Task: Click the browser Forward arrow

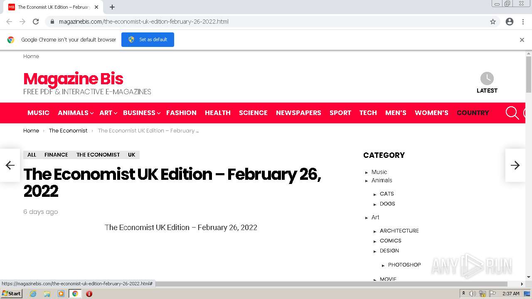Action: 22,22
